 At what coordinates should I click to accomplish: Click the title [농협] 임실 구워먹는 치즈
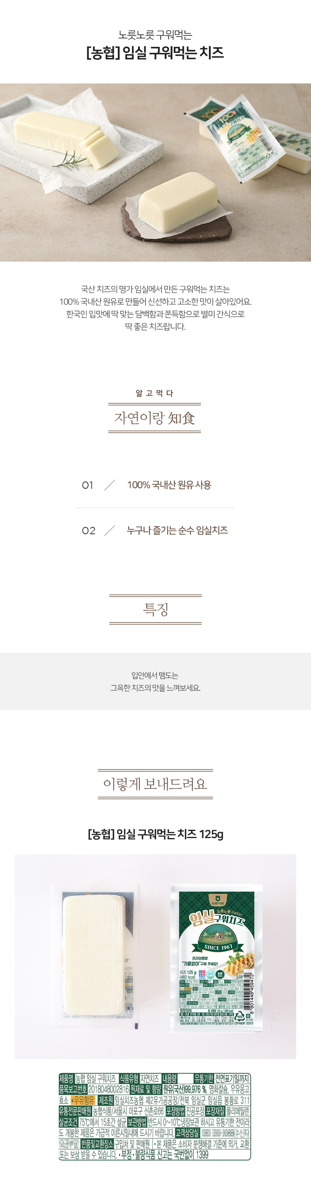click(155, 53)
